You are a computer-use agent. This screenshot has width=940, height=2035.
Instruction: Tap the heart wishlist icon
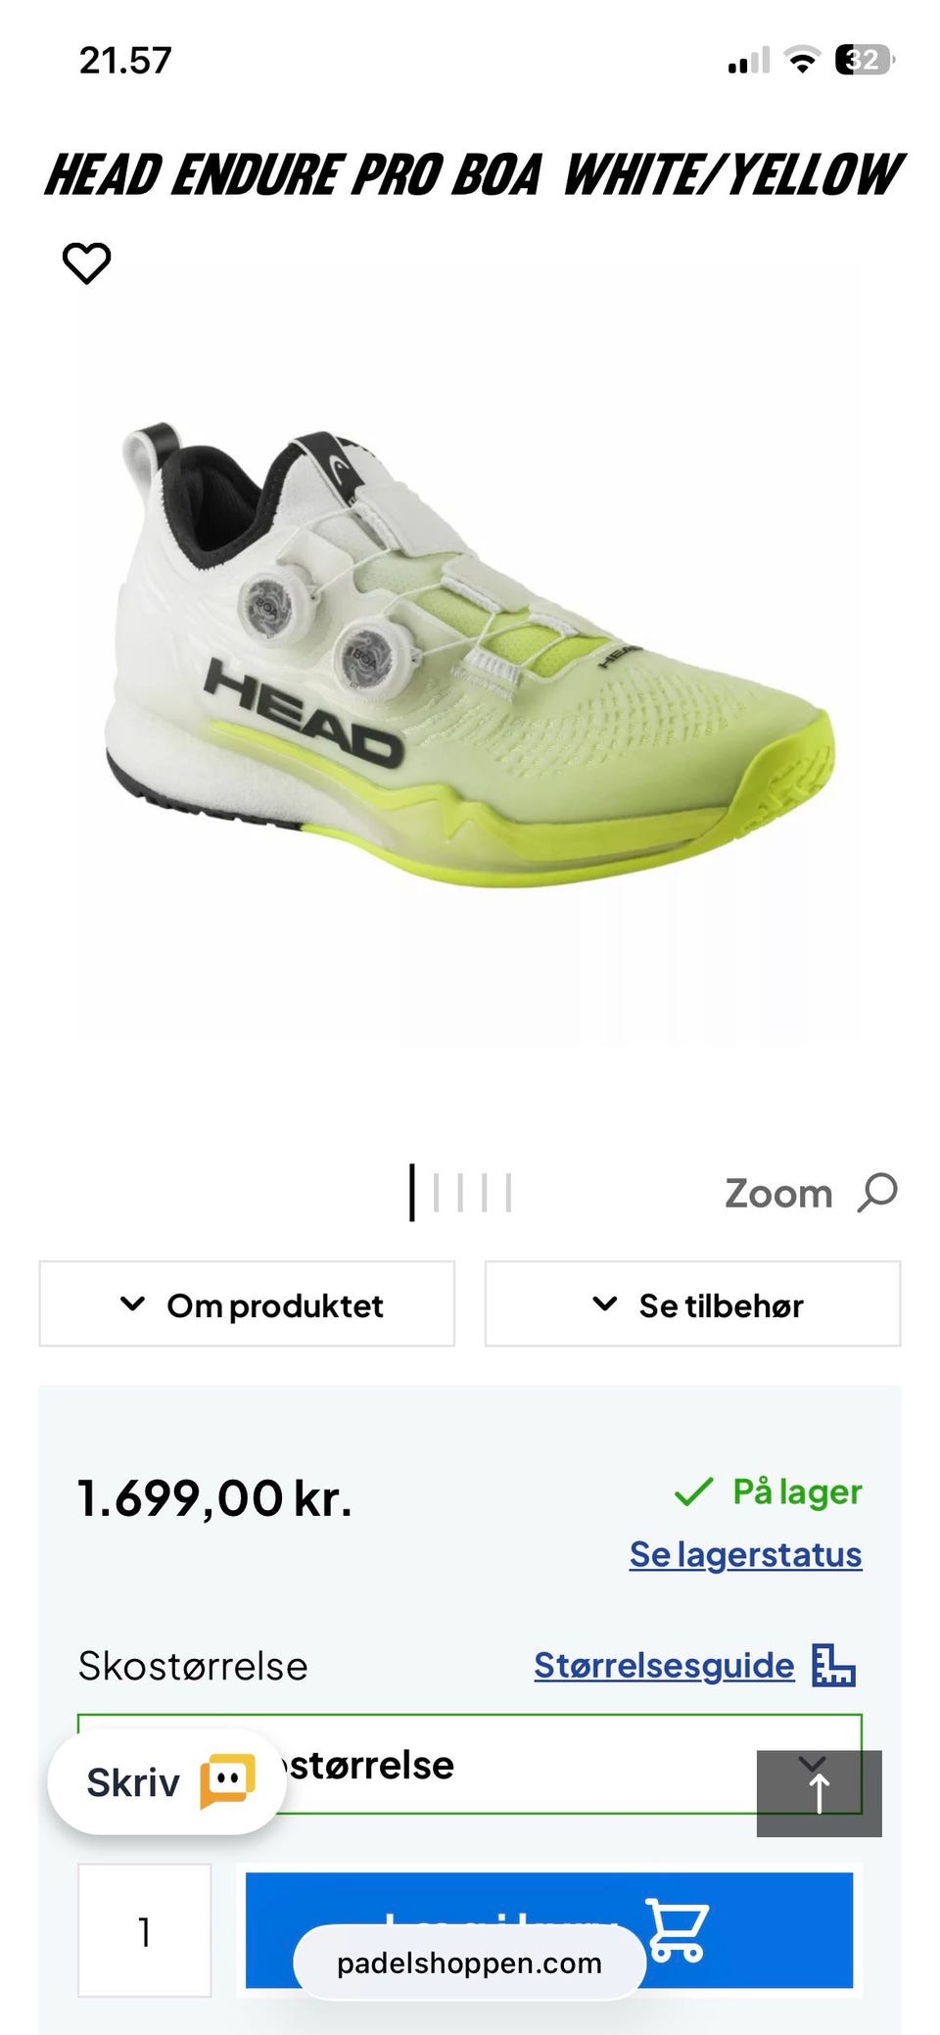(x=86, y=262)
